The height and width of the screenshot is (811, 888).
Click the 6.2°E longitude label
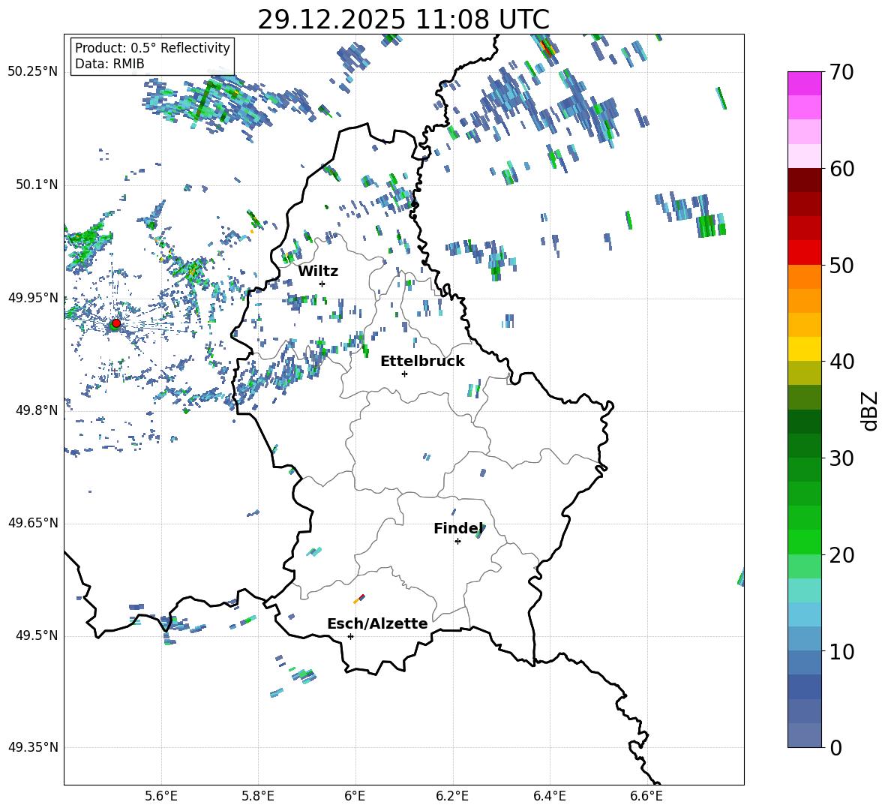[x=452, y=796]
